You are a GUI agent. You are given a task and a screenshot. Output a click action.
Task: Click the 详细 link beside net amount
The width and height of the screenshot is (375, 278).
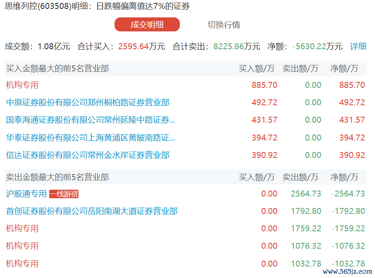tap(358, 46)
